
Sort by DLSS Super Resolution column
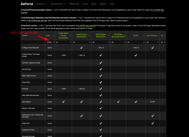point(108,35)
